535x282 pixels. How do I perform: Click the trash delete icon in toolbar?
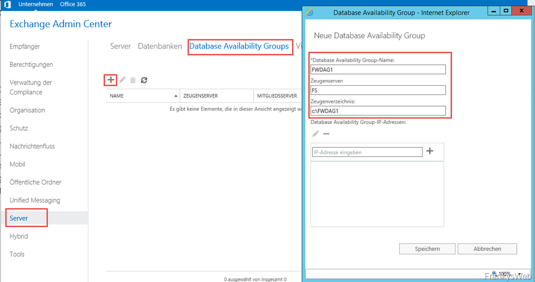(133, 80)
